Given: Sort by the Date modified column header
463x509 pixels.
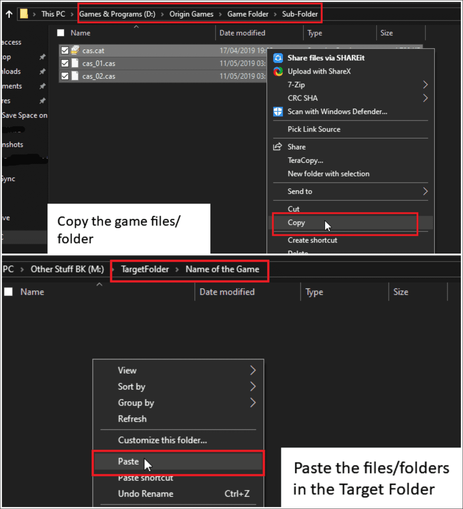Looking at the screenshot, I should (242, 33).
